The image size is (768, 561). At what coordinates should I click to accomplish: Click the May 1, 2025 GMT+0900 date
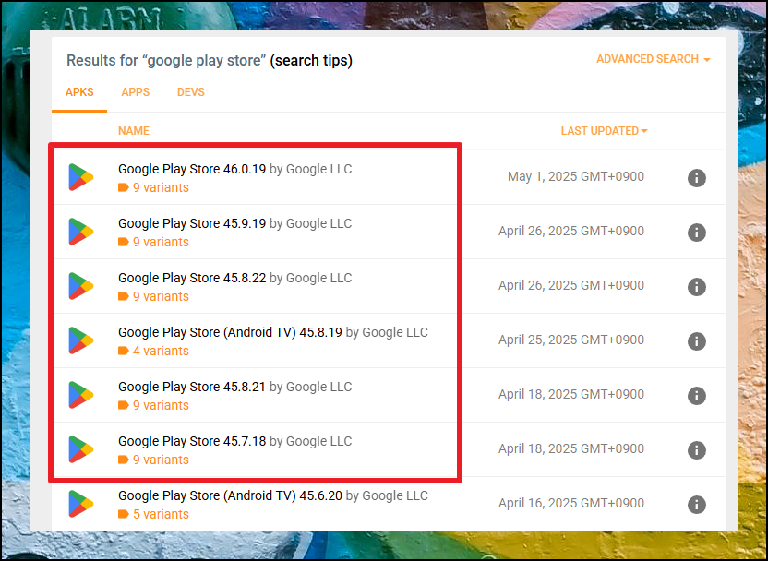575,176
